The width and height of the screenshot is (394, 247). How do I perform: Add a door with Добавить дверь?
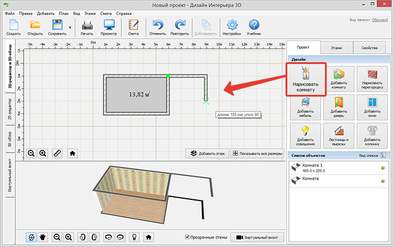[339, 107]
